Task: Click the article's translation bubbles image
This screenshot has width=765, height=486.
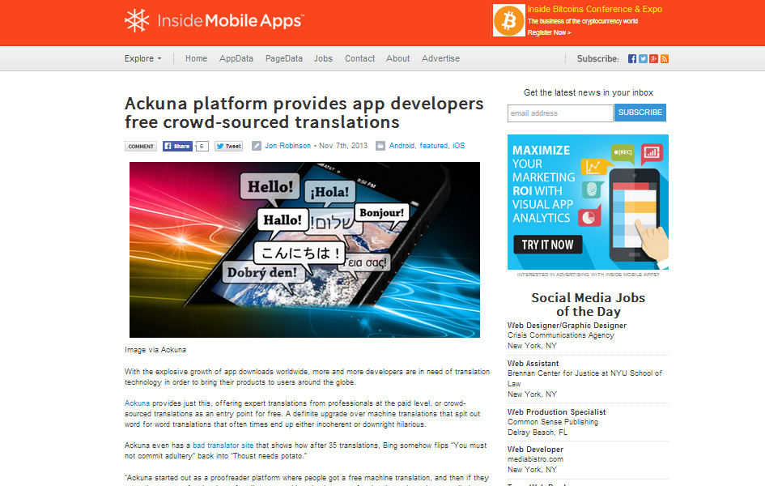Action: click(304, 249)
